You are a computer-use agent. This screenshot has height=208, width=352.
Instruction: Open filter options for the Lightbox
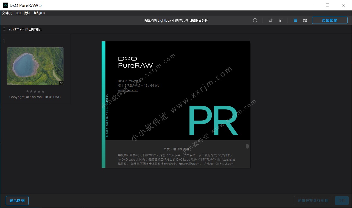pyautogui.click(x=280, y=20)
